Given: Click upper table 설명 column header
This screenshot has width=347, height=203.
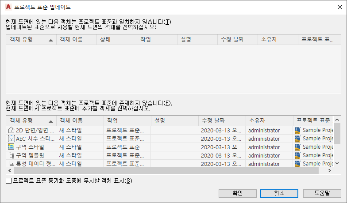Looking at the screenshot, I should [x=197, y=40].
